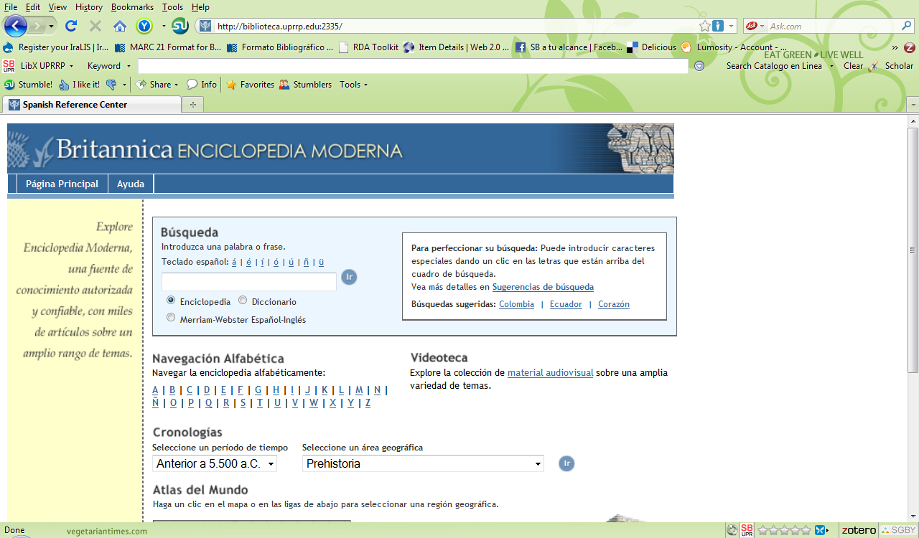Reload the page with the refresh icon

[x=70, y=27]
